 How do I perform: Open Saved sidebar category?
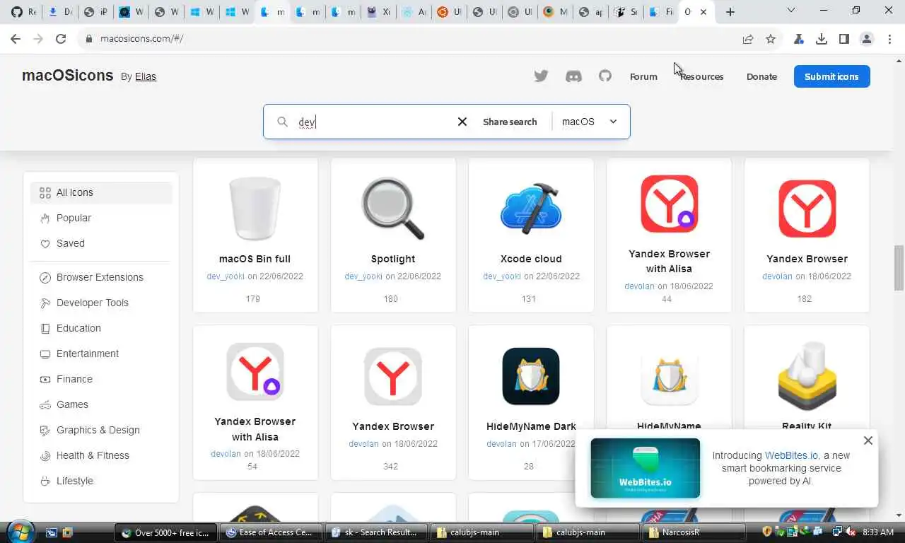(x=101, y=243)
